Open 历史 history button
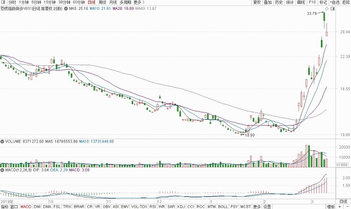 click(x=279, y=2)
